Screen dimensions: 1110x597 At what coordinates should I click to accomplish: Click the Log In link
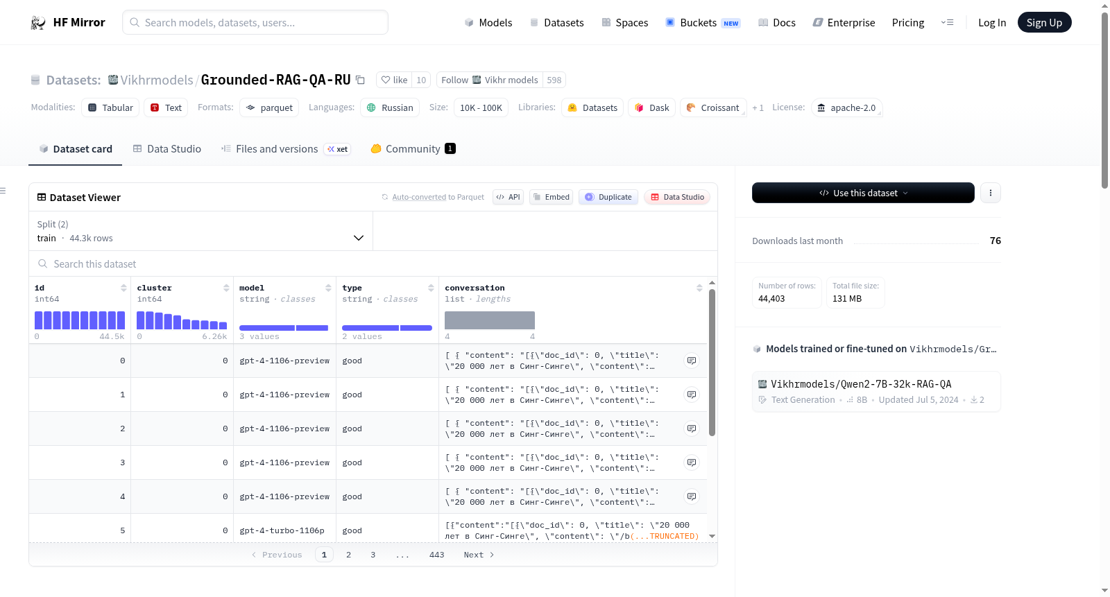(x=992, y=23)
